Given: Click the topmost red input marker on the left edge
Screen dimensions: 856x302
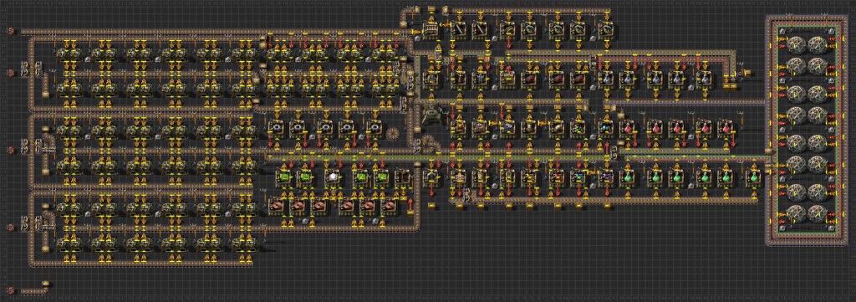Looking at the screenshot, I should (x=10, y=31).
